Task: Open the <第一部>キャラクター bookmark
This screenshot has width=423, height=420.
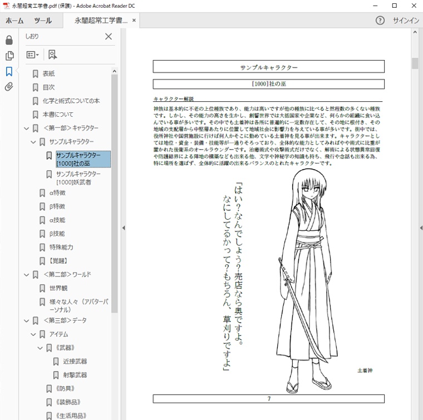Action: [71, 128]
